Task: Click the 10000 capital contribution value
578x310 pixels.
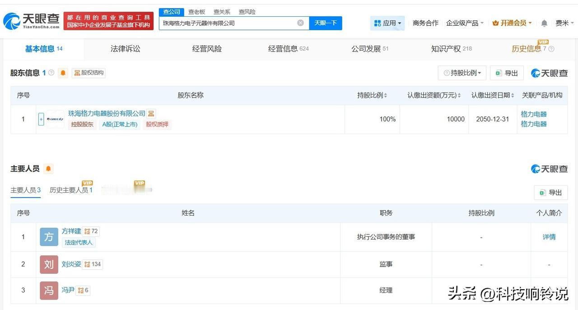Action: point(456,119)
